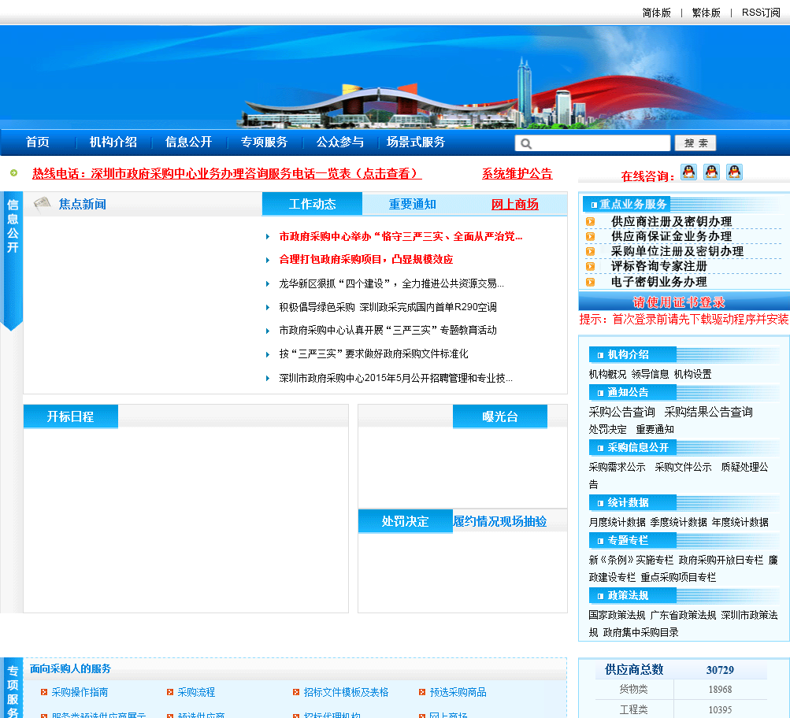790x718 pixels.
Task: Click the 重点业务服务 section header
Action: [627, 204]
